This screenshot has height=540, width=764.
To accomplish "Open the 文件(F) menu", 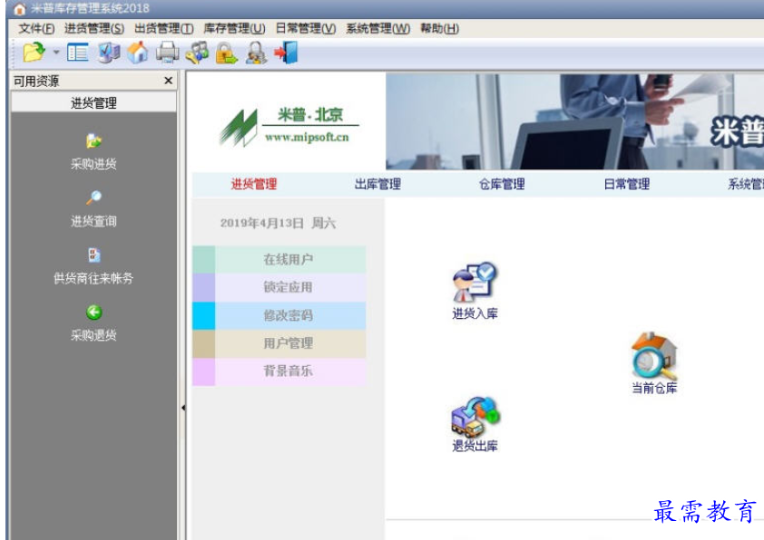I will tap(36, 29).
